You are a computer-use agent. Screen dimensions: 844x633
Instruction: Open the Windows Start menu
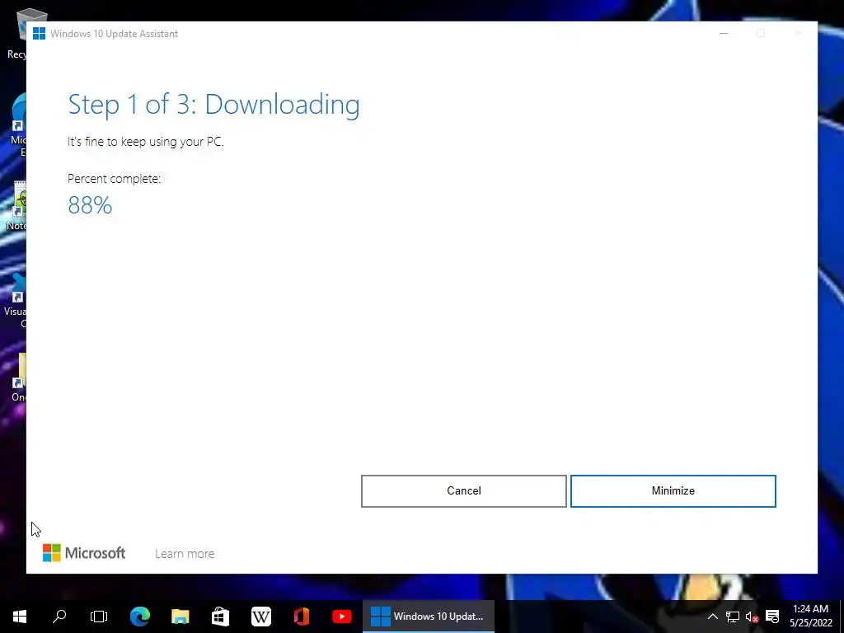tap(20, 617)
